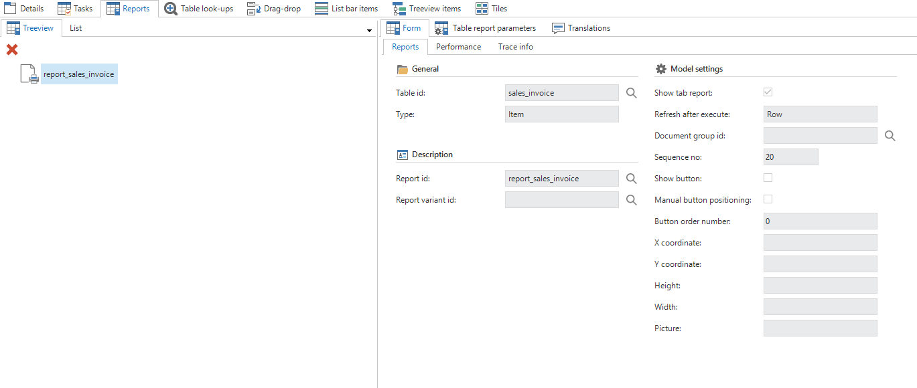Toggle the Show tab report checkbox
This screenshot has width=917, height=388.
pos(768,92)
